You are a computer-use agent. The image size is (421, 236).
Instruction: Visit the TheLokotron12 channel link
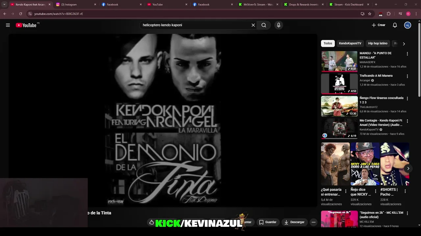pos(368,107)
